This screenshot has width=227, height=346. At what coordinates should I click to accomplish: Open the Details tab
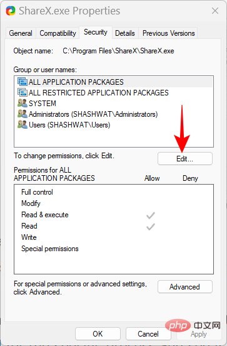125,33
